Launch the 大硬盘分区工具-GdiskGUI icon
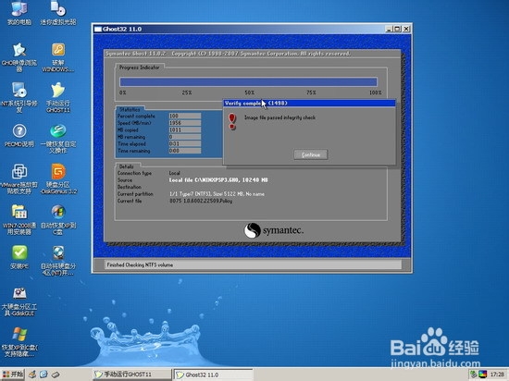This screenshot has height=381, width=509. click(19, 301)
